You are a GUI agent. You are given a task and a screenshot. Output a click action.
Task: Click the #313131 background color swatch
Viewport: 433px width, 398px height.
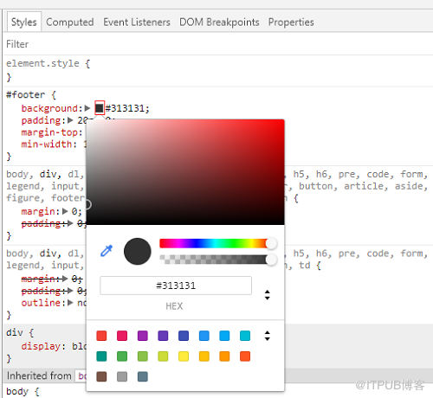pyautogui.click(x=100, y=108)
